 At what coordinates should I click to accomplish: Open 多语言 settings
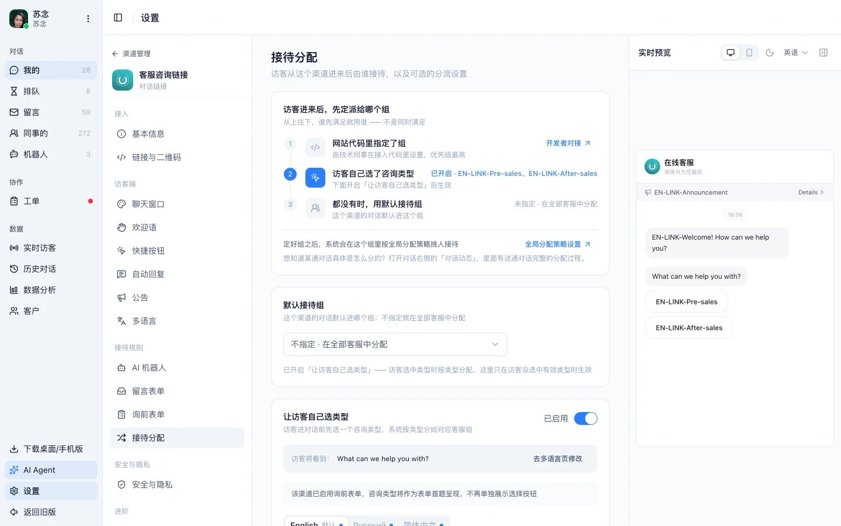tap(177, 321)
